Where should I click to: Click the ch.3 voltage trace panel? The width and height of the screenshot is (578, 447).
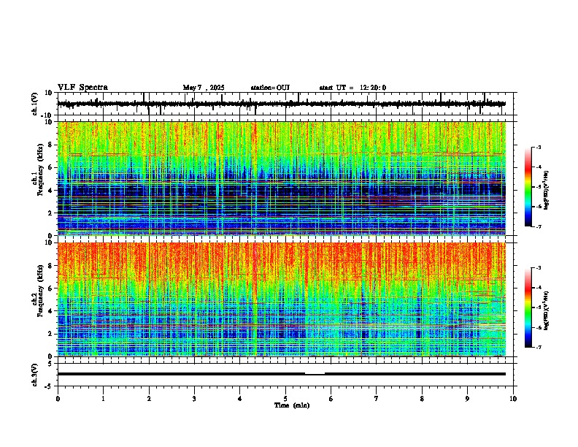tap(287, 375)
